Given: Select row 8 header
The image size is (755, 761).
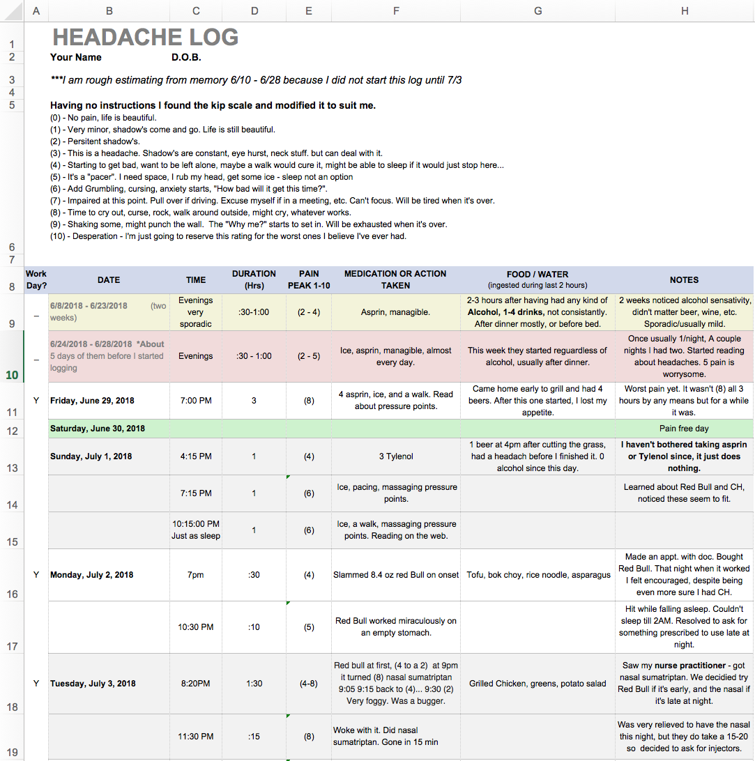Looking at the screenshot, I should coord(12,280).
